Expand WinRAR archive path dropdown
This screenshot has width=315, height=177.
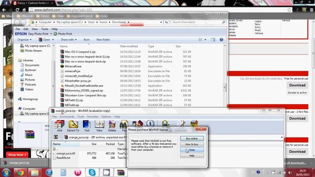[282, 138]
